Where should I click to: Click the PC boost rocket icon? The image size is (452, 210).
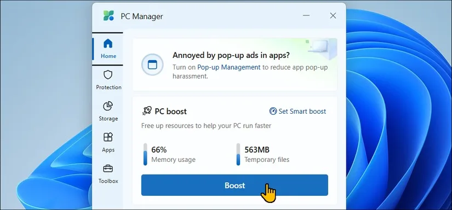pos(147,111)
